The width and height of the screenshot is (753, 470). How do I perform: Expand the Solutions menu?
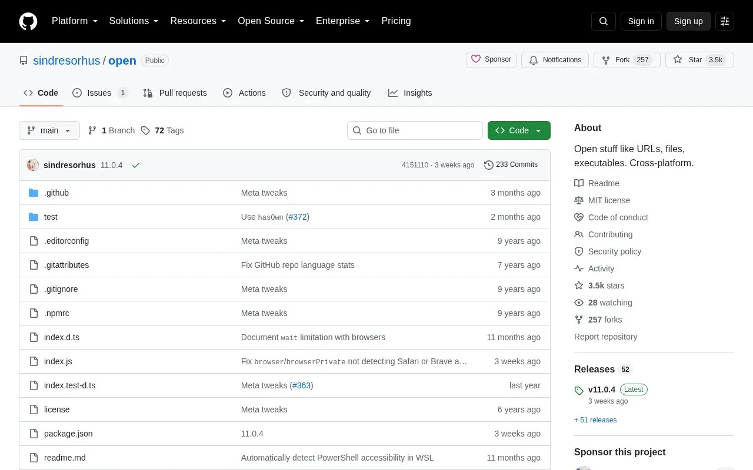coord(134,21)
